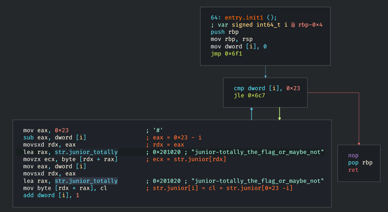Click the nop instruction
Image resolution: width=388 pixels, height=212 pixels.
(353, 156)
